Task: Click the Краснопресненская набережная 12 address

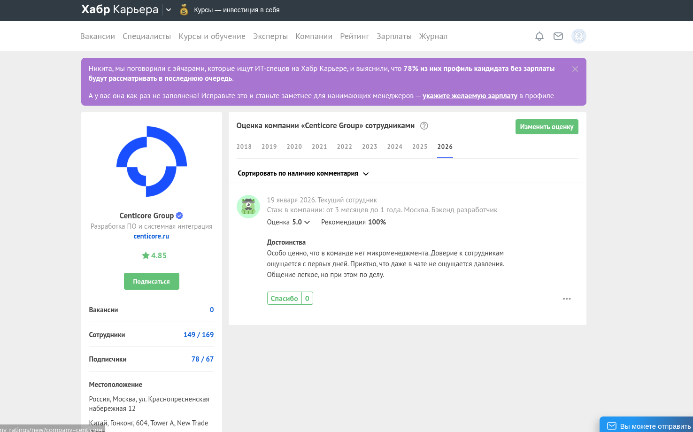Action: click(149, 404)
